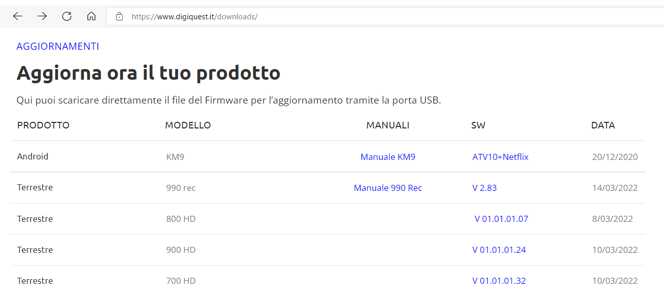This screenshot has width=664, height=296.
Task: Download the ATV10+Netflix firmware for KM9
Action: click(x=501, y=156)
